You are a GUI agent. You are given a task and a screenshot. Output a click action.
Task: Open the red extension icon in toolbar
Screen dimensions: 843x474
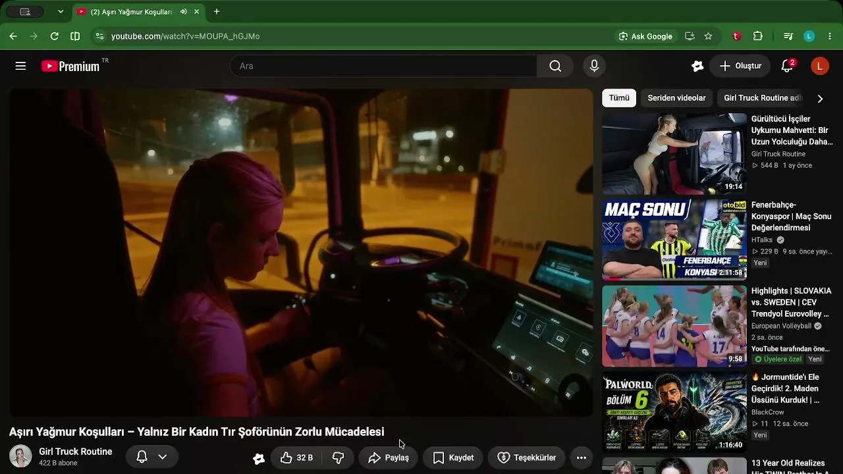[737, 36]
